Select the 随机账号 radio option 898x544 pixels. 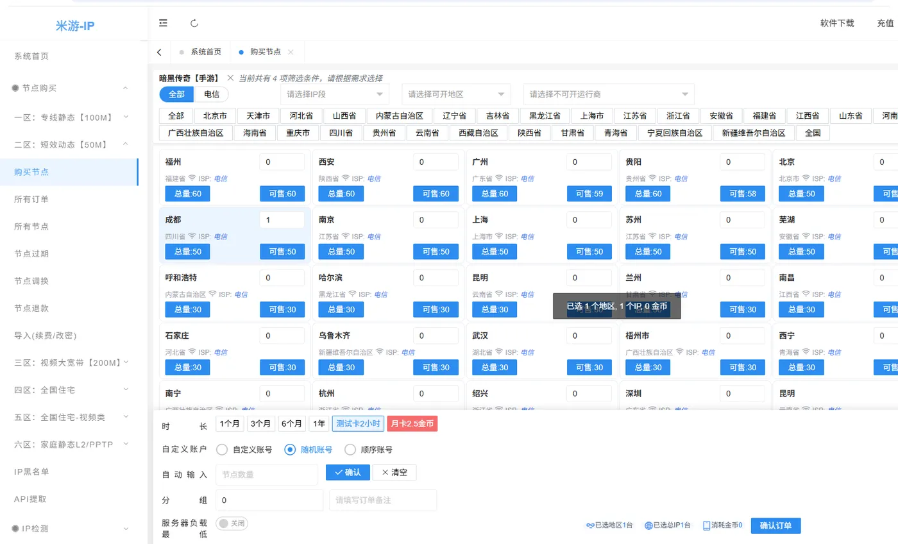coord(290,450)
